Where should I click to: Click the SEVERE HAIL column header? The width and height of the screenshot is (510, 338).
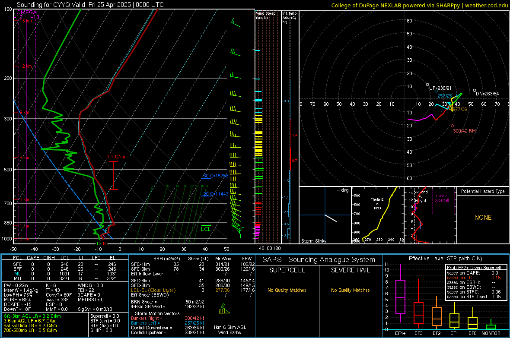[350, 270]
